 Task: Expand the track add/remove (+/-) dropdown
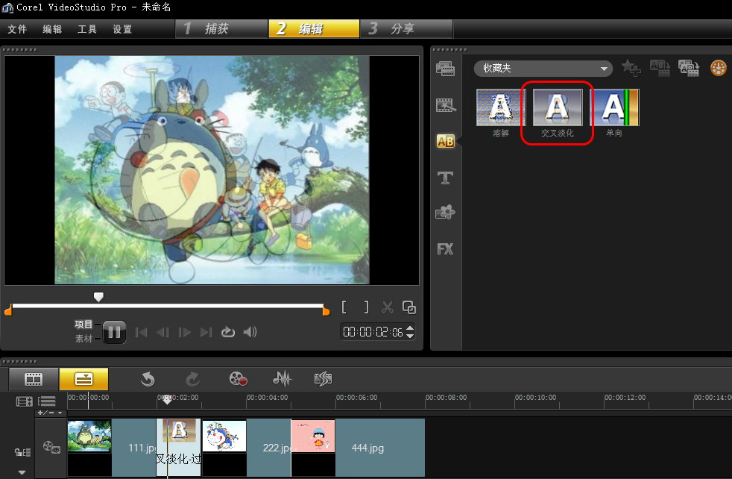coord(50,413)
